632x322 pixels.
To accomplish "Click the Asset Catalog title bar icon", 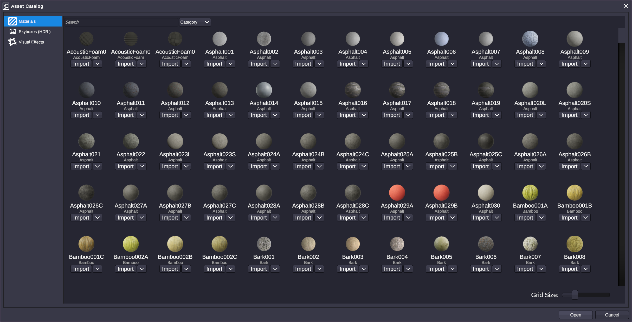I will [6, 6].
